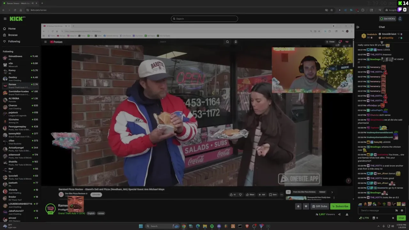Open the user profile avatar menu
This screenshot has width=409, height=230.
(x=400, y=19)
